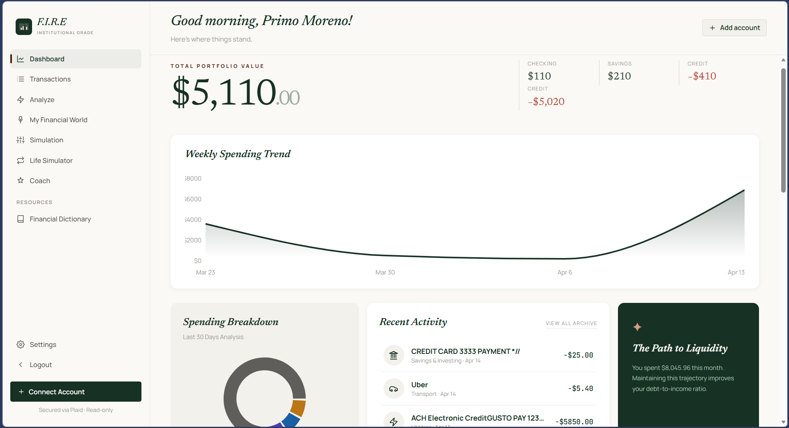The image size is (789, 428).
Task: Click the Dashboard chart icon
Action: (21, 59)
